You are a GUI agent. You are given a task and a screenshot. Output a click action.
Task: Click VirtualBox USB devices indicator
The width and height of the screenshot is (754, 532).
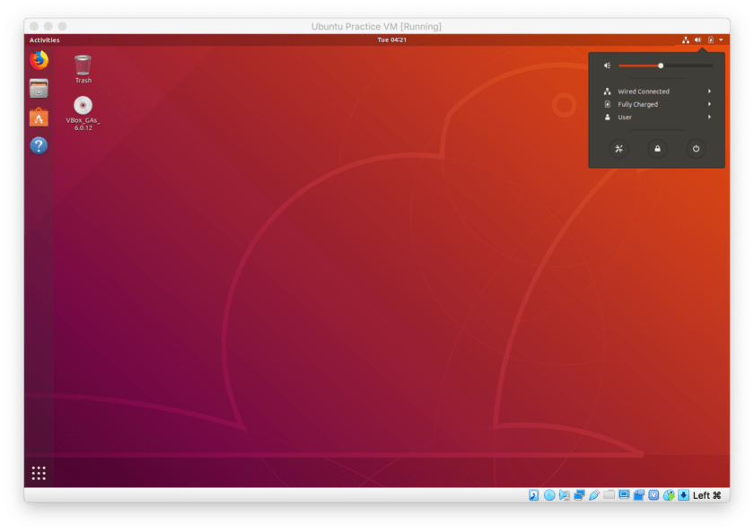(594, 495)
